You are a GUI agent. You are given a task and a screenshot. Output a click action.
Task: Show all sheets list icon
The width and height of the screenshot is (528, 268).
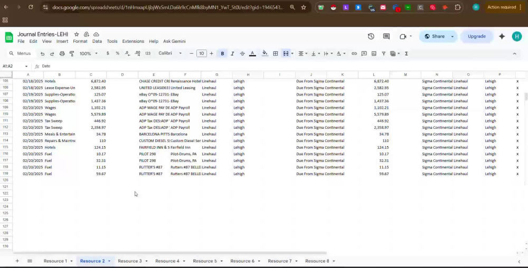(30, 261)
